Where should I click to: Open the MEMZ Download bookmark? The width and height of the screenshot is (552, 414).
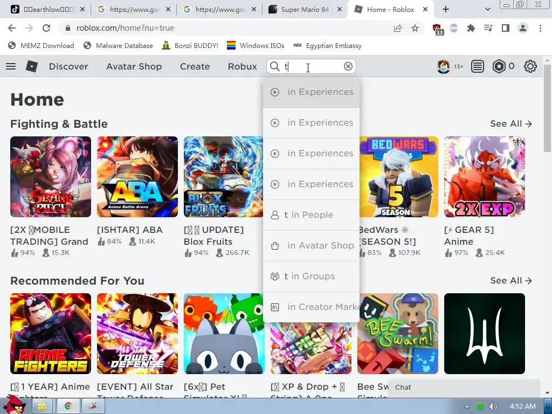click(41, 46)
